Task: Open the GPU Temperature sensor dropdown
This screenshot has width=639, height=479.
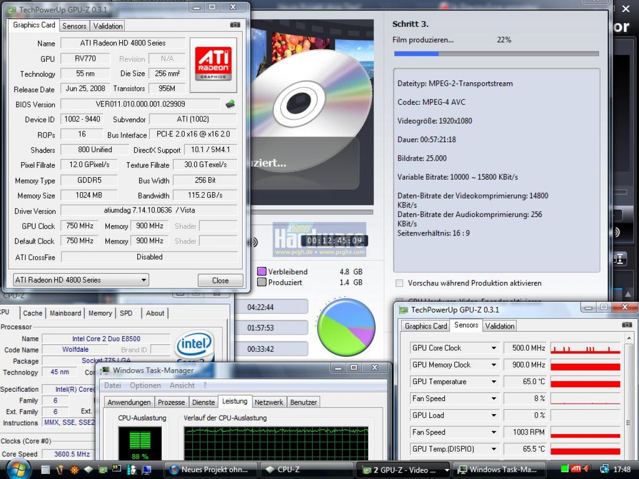Action: (494, 382)
